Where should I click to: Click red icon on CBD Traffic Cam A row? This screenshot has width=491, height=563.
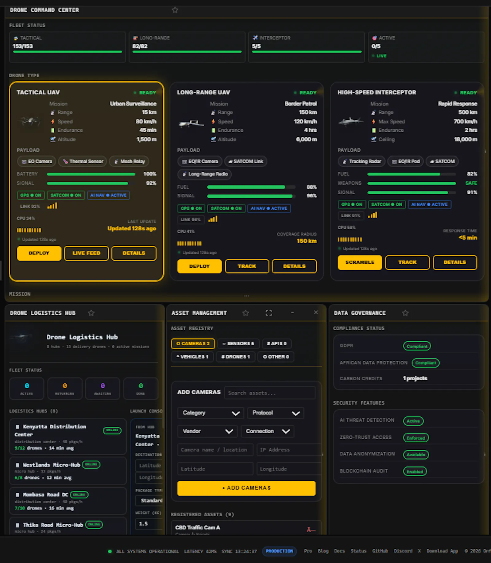(x=311, y=530)
